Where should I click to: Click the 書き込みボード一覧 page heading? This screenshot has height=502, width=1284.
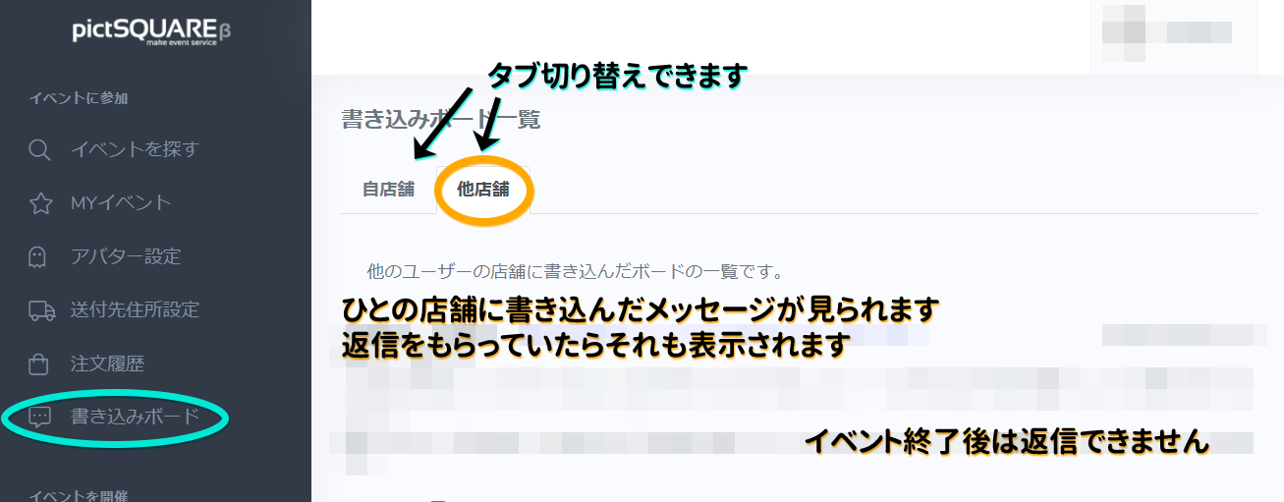click(440, 120)
